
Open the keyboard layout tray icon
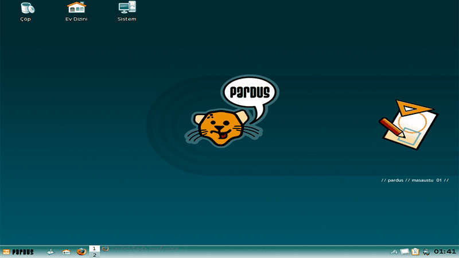[x=404, y=251]
